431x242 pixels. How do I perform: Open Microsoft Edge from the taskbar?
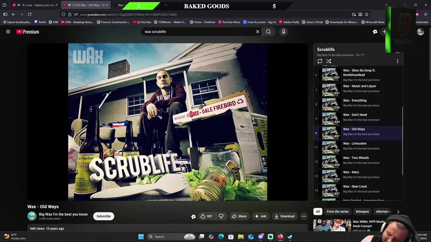point(221,237)
